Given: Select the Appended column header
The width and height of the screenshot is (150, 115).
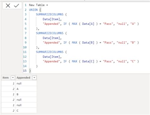Looking at the screenshot, I should pos(23,78).
